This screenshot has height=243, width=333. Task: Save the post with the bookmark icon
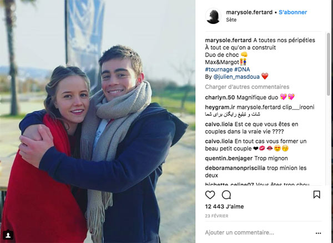pyautogui.click(x=317, y=194)
